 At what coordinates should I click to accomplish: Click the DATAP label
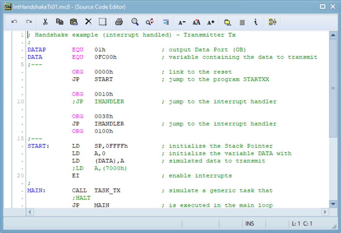tap(37, 50)
